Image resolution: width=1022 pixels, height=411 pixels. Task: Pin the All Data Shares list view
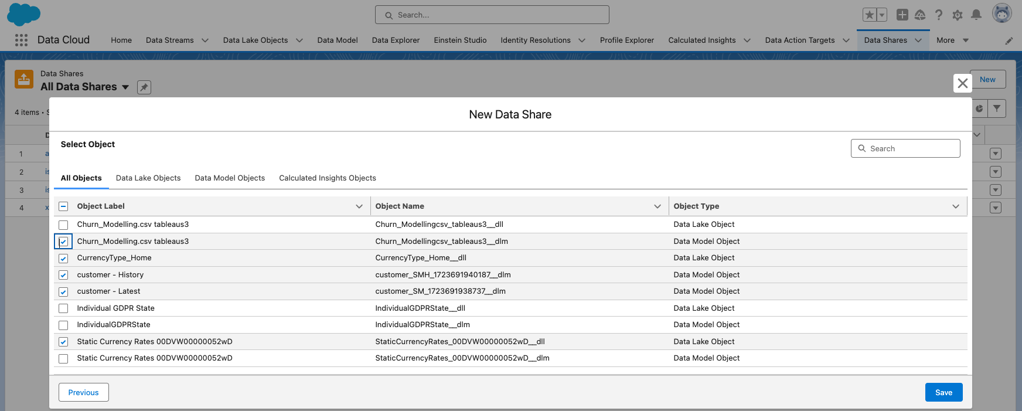[x=144, y=87]
